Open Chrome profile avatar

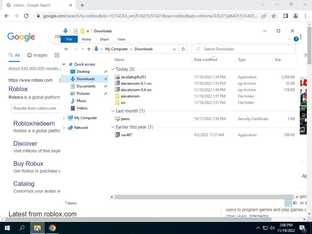click(296, 16)
